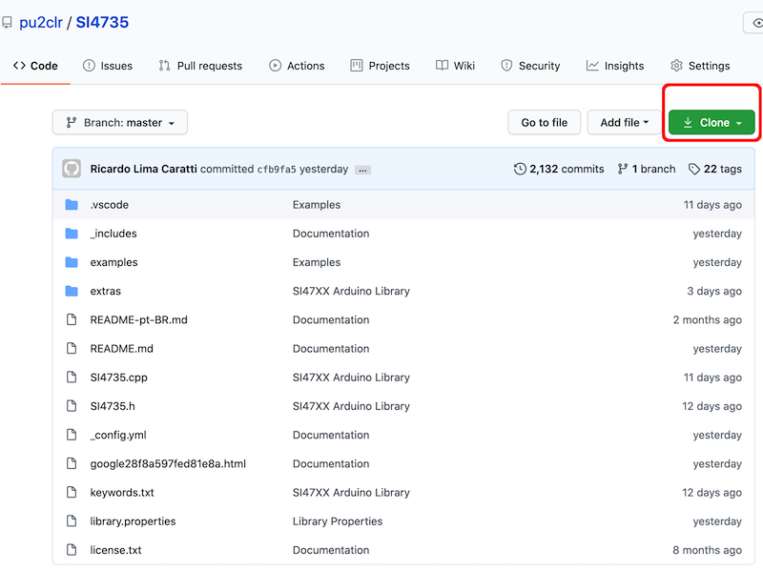Viewport: 763px width, 571px height.
Task: Open the repository Settings tab
Action: point(700,66)
